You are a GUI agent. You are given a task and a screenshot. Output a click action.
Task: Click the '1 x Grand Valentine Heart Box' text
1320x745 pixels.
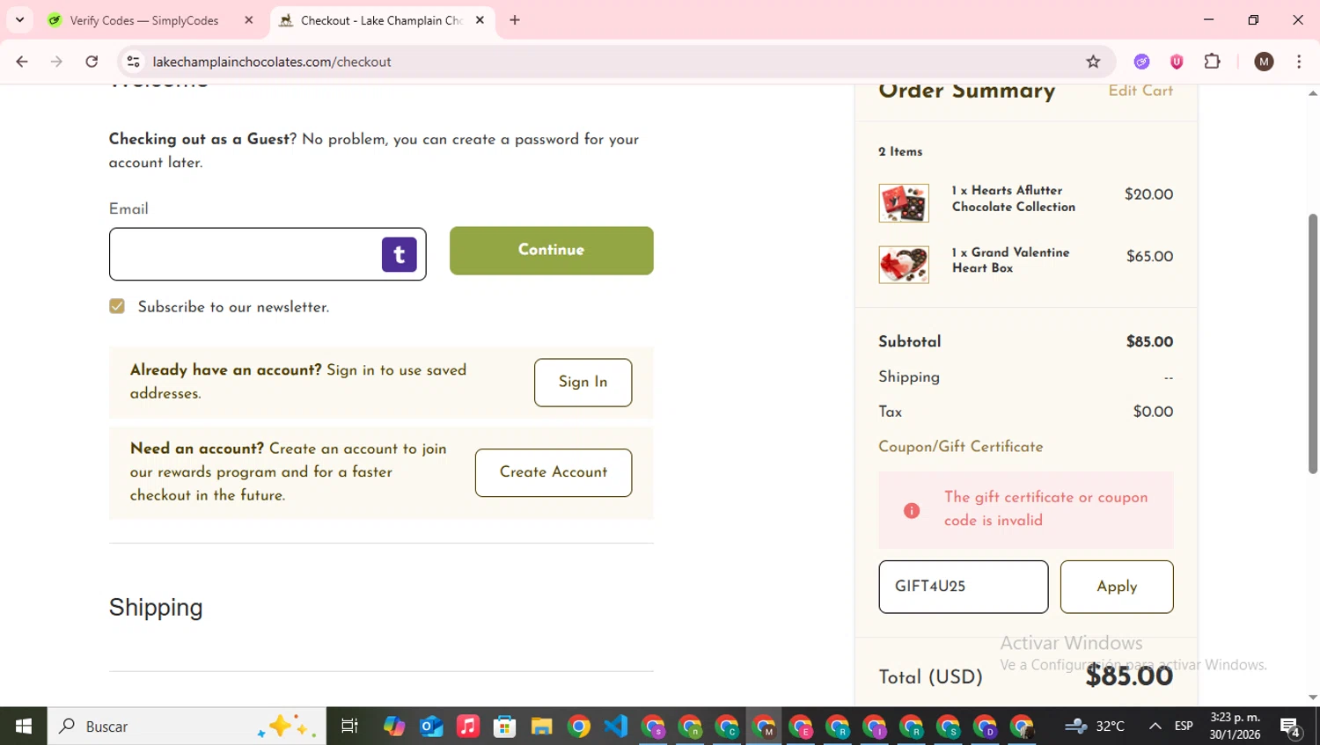[1011, 260]
